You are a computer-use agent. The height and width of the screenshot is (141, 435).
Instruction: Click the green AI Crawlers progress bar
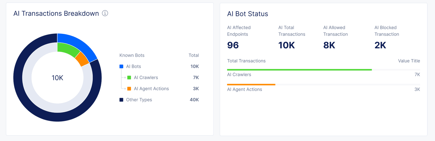299,70
